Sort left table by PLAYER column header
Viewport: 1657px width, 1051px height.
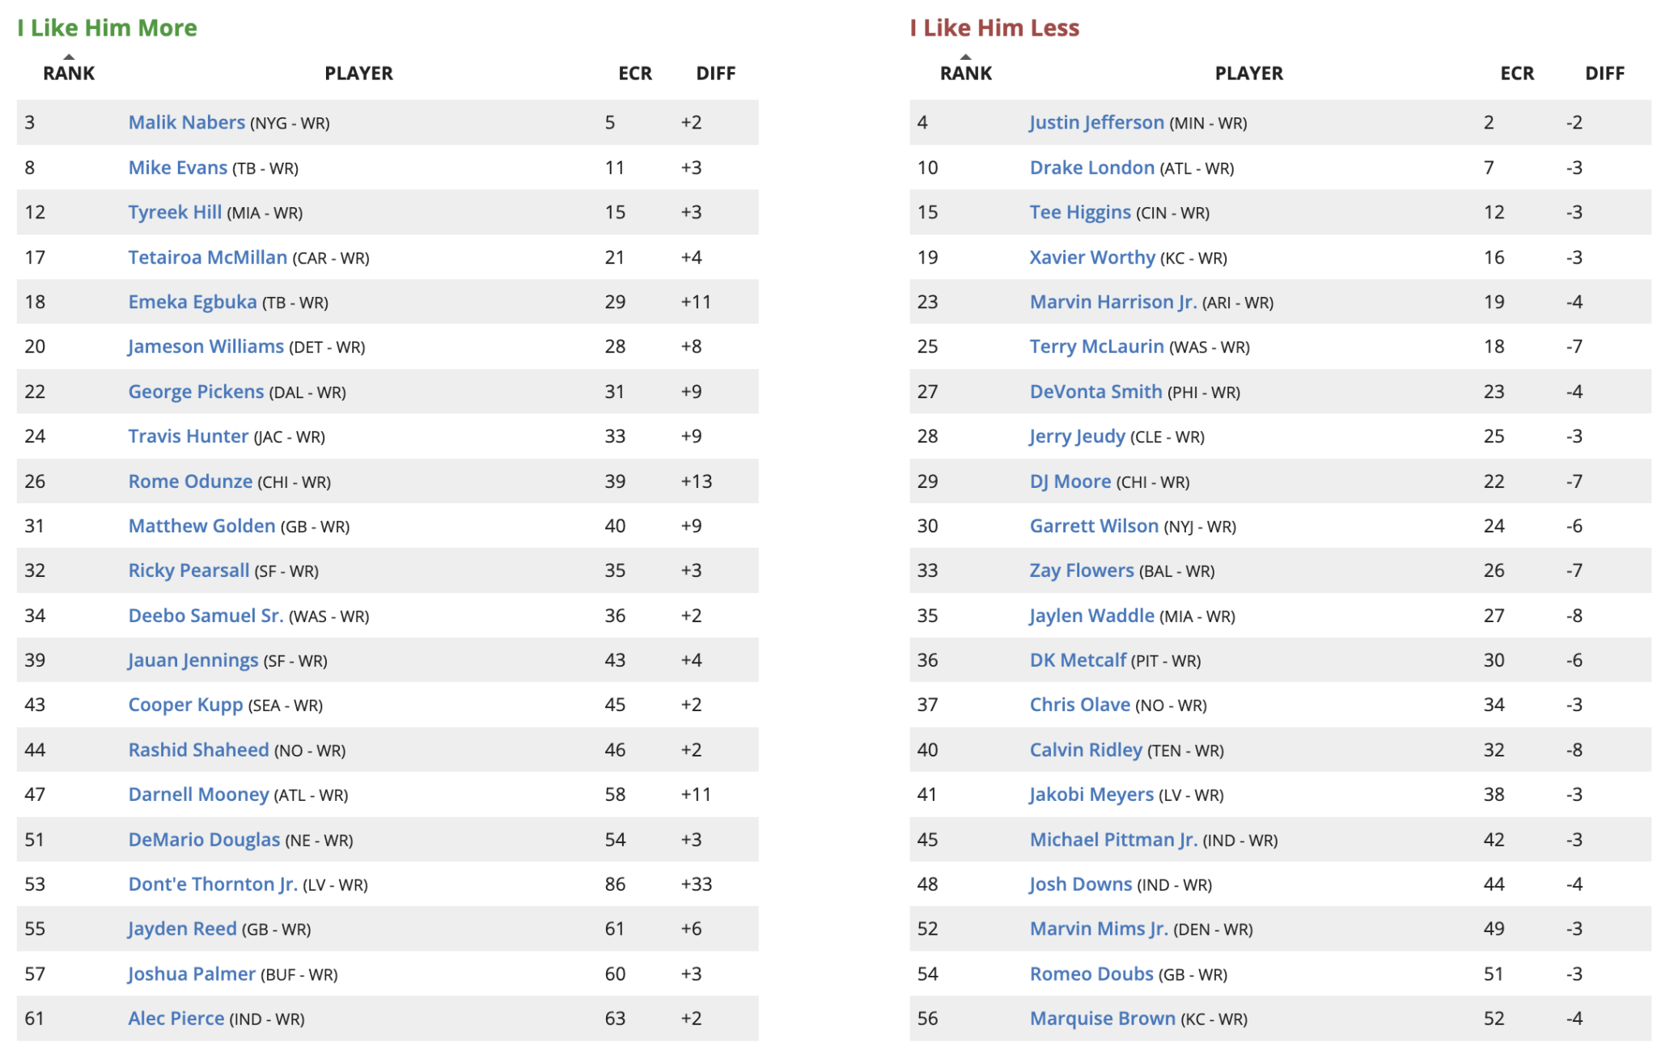359,73
